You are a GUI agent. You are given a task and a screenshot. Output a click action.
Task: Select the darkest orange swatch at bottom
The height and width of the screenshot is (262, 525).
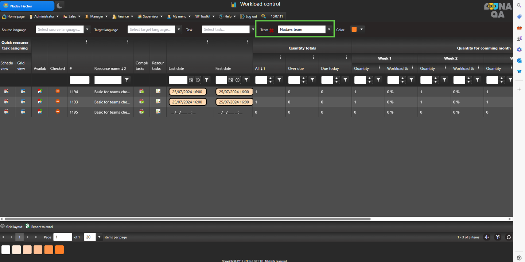59,250
